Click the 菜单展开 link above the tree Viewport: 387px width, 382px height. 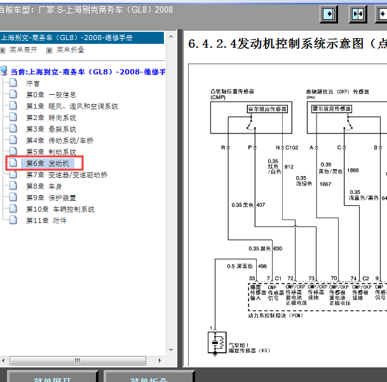(24, 50)
